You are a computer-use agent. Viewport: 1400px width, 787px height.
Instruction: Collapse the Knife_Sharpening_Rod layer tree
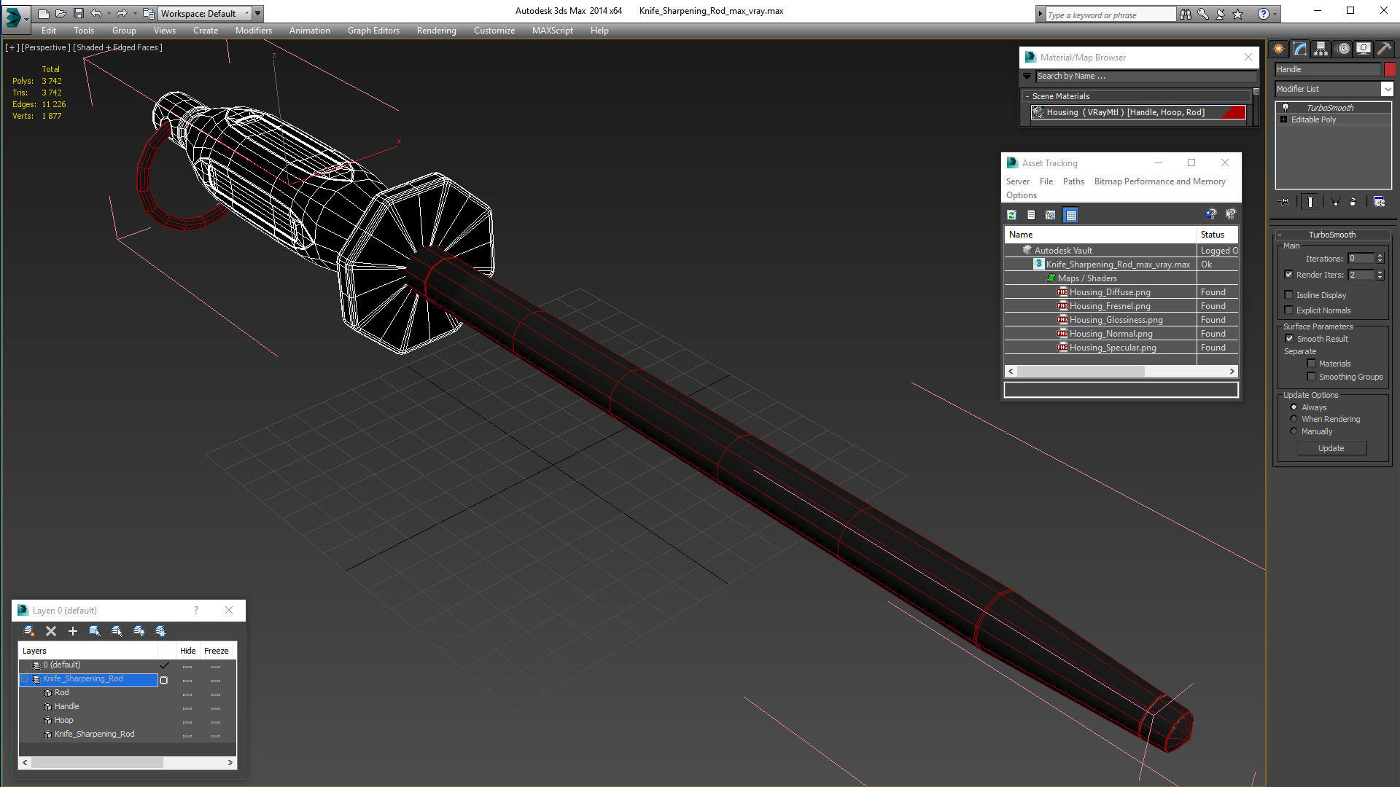[25, 679]
